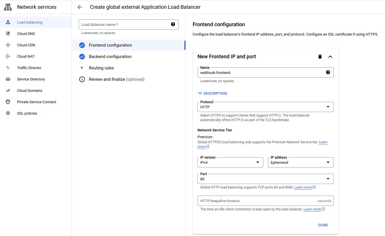Open Service Directory in sidebar
Viewport: 385px width, 236px height.
click(x=36, y=79)
